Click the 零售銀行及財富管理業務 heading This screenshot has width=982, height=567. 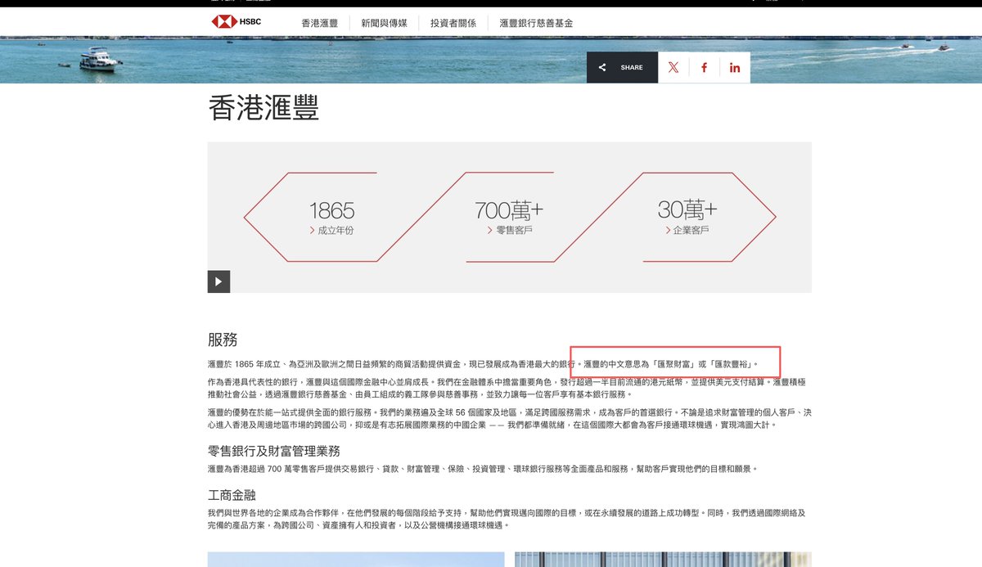click(274, 451)
